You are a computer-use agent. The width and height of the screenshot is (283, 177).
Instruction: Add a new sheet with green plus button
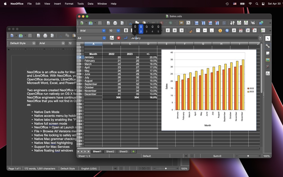[x=133, y=152]
